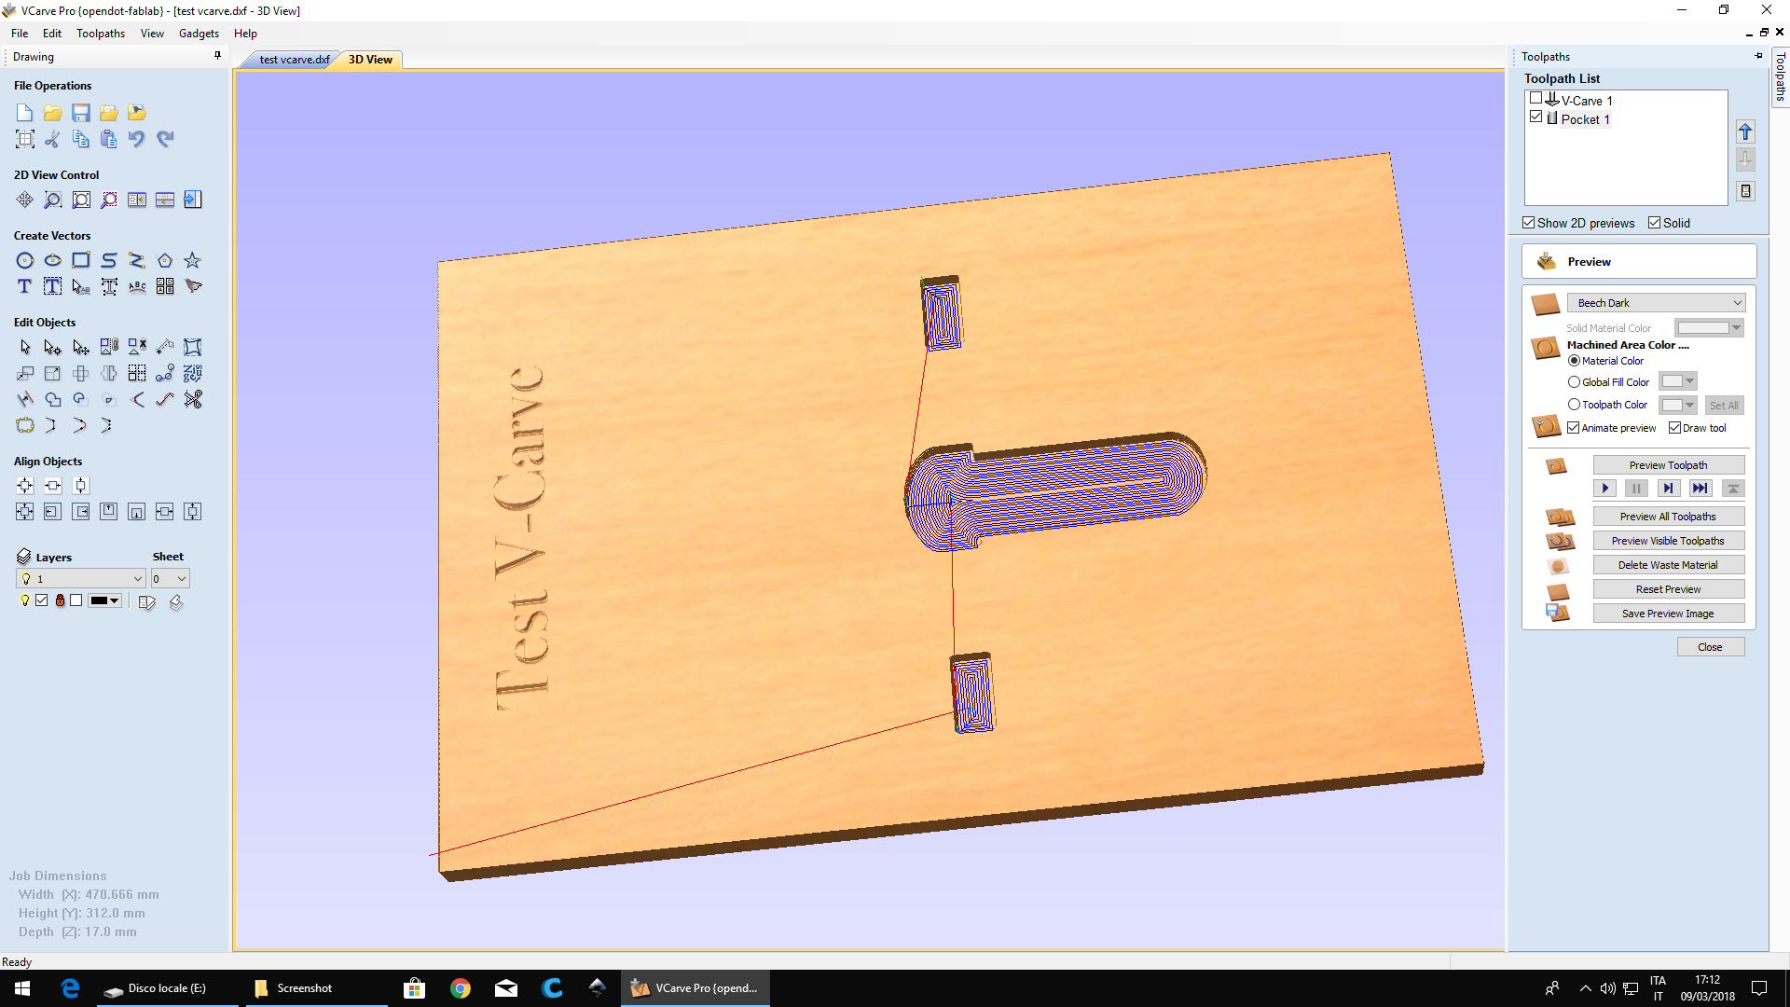This screenshot has width=1790, height=1007.
Task: Expand the Layers selection dropdown
Action: [x=81, y=579]
